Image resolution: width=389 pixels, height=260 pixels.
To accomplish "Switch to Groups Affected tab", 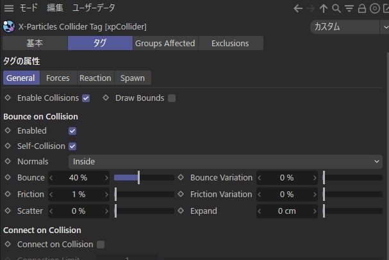I will pos(165,43).
